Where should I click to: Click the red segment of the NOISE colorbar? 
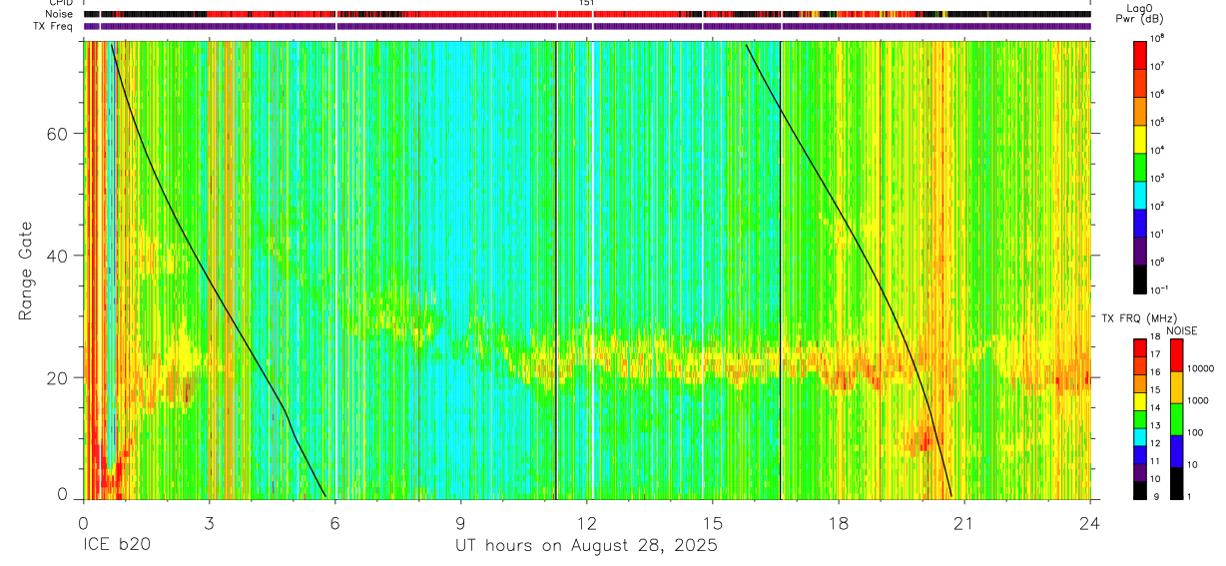pos(1178,355)
